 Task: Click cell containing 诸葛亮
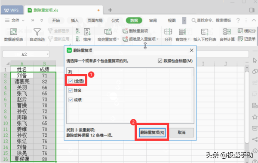click(22, 81)
